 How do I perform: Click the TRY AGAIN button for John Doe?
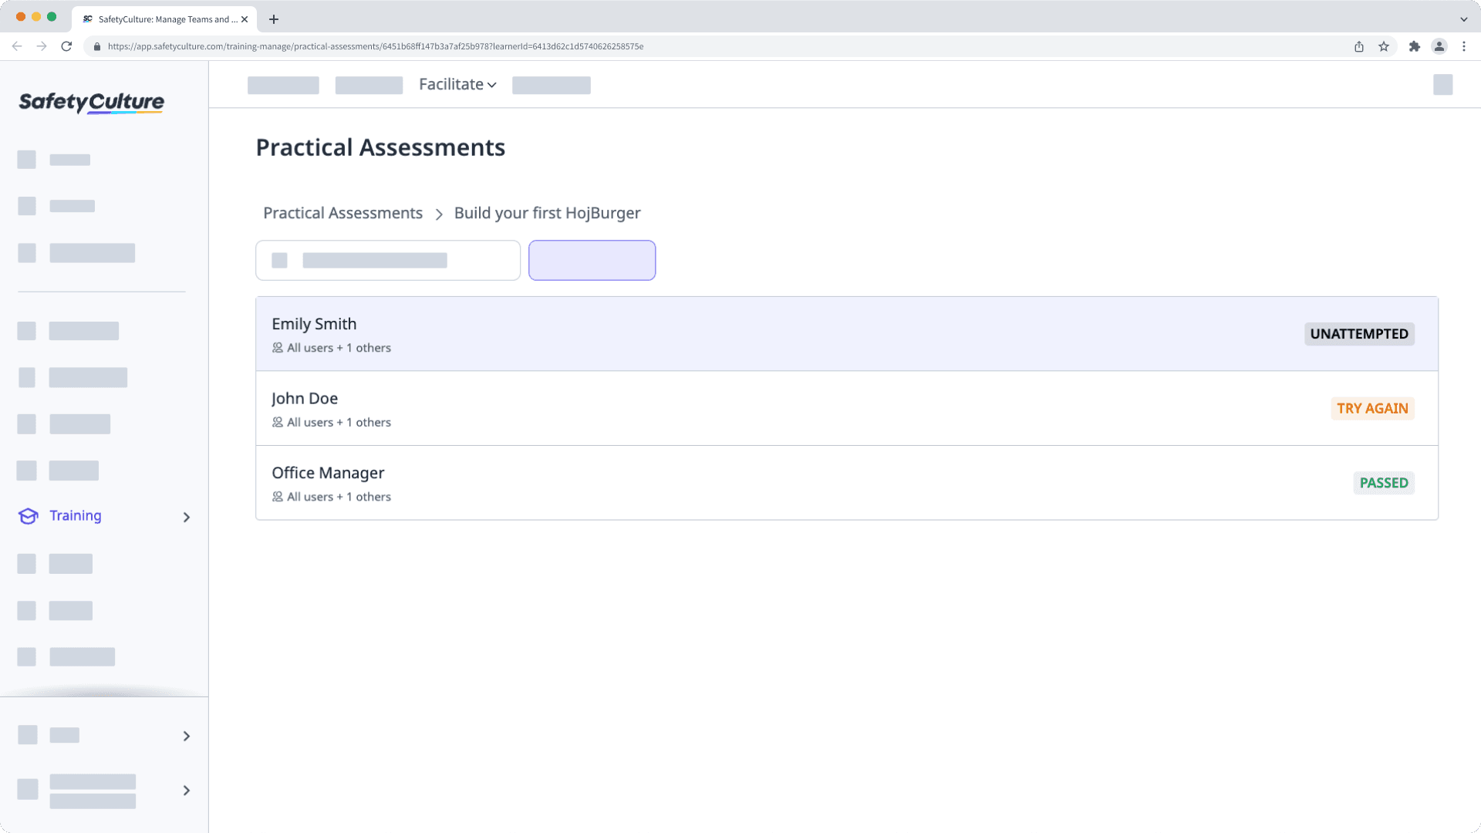(x=1372, y=408)
